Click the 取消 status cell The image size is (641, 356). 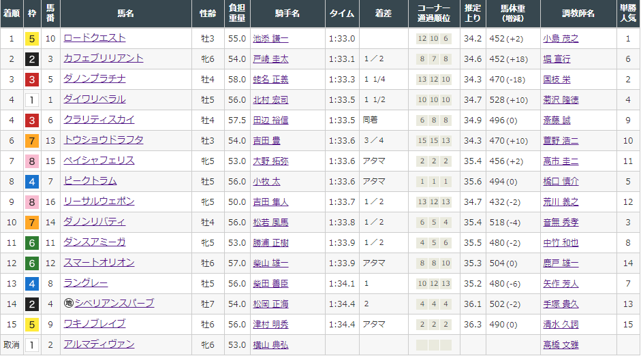[12, 345]
